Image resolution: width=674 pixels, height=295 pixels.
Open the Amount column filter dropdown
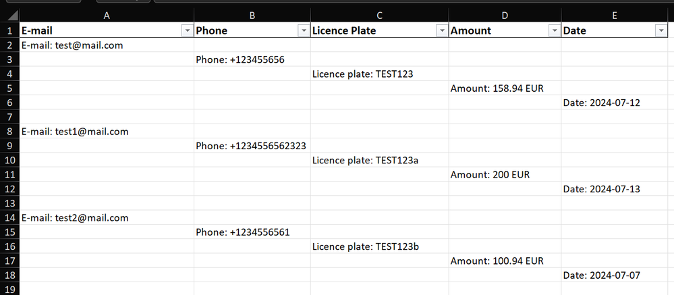[x=554, y=30]
